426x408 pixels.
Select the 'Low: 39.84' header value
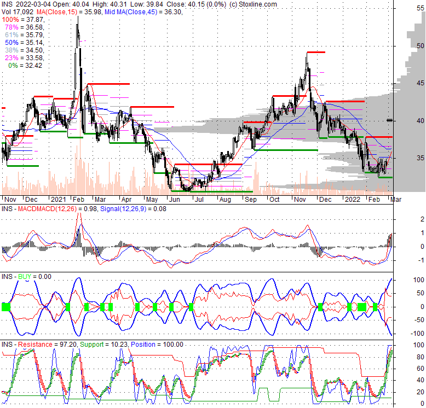[147, 4]
